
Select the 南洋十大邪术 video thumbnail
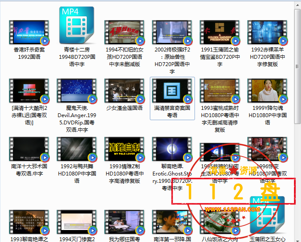coord(29,149)
